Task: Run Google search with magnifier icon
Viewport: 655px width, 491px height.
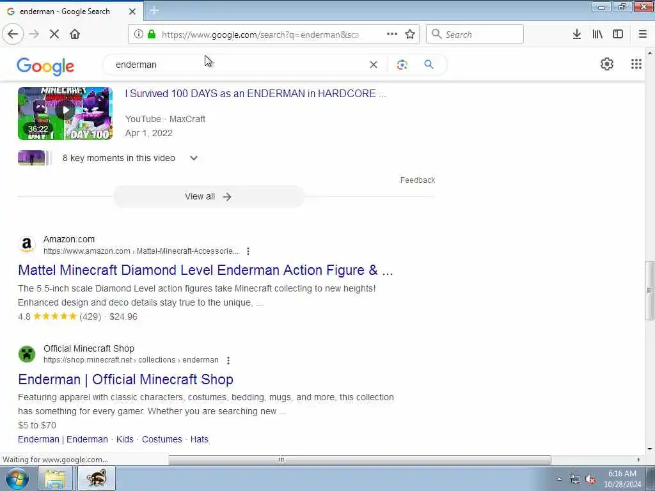Action: [x=429, y=65]
